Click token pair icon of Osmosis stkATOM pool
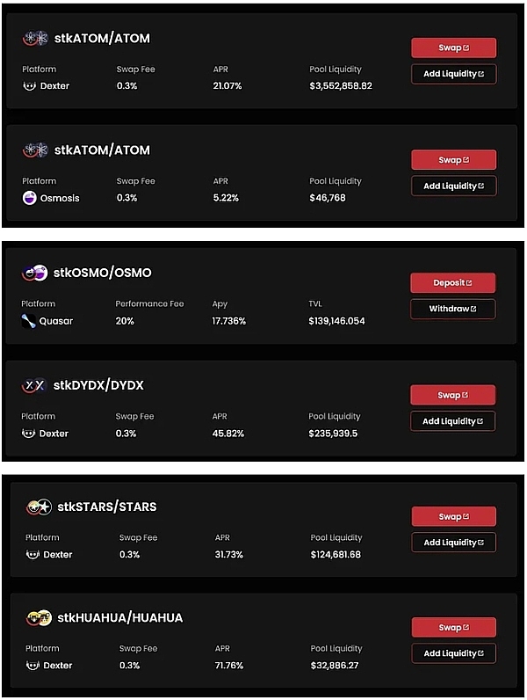 pyautogui.click(x=35, y=150)
